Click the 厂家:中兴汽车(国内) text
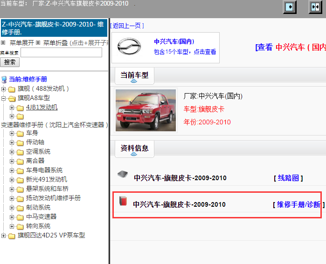Screen dimensions: 326x264 tap(213, 96)
